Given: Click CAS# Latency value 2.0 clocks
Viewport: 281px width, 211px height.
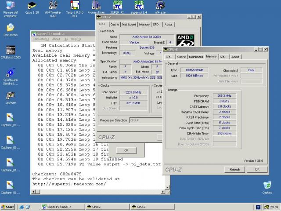Looking at the screenshot, I should 224,106.
